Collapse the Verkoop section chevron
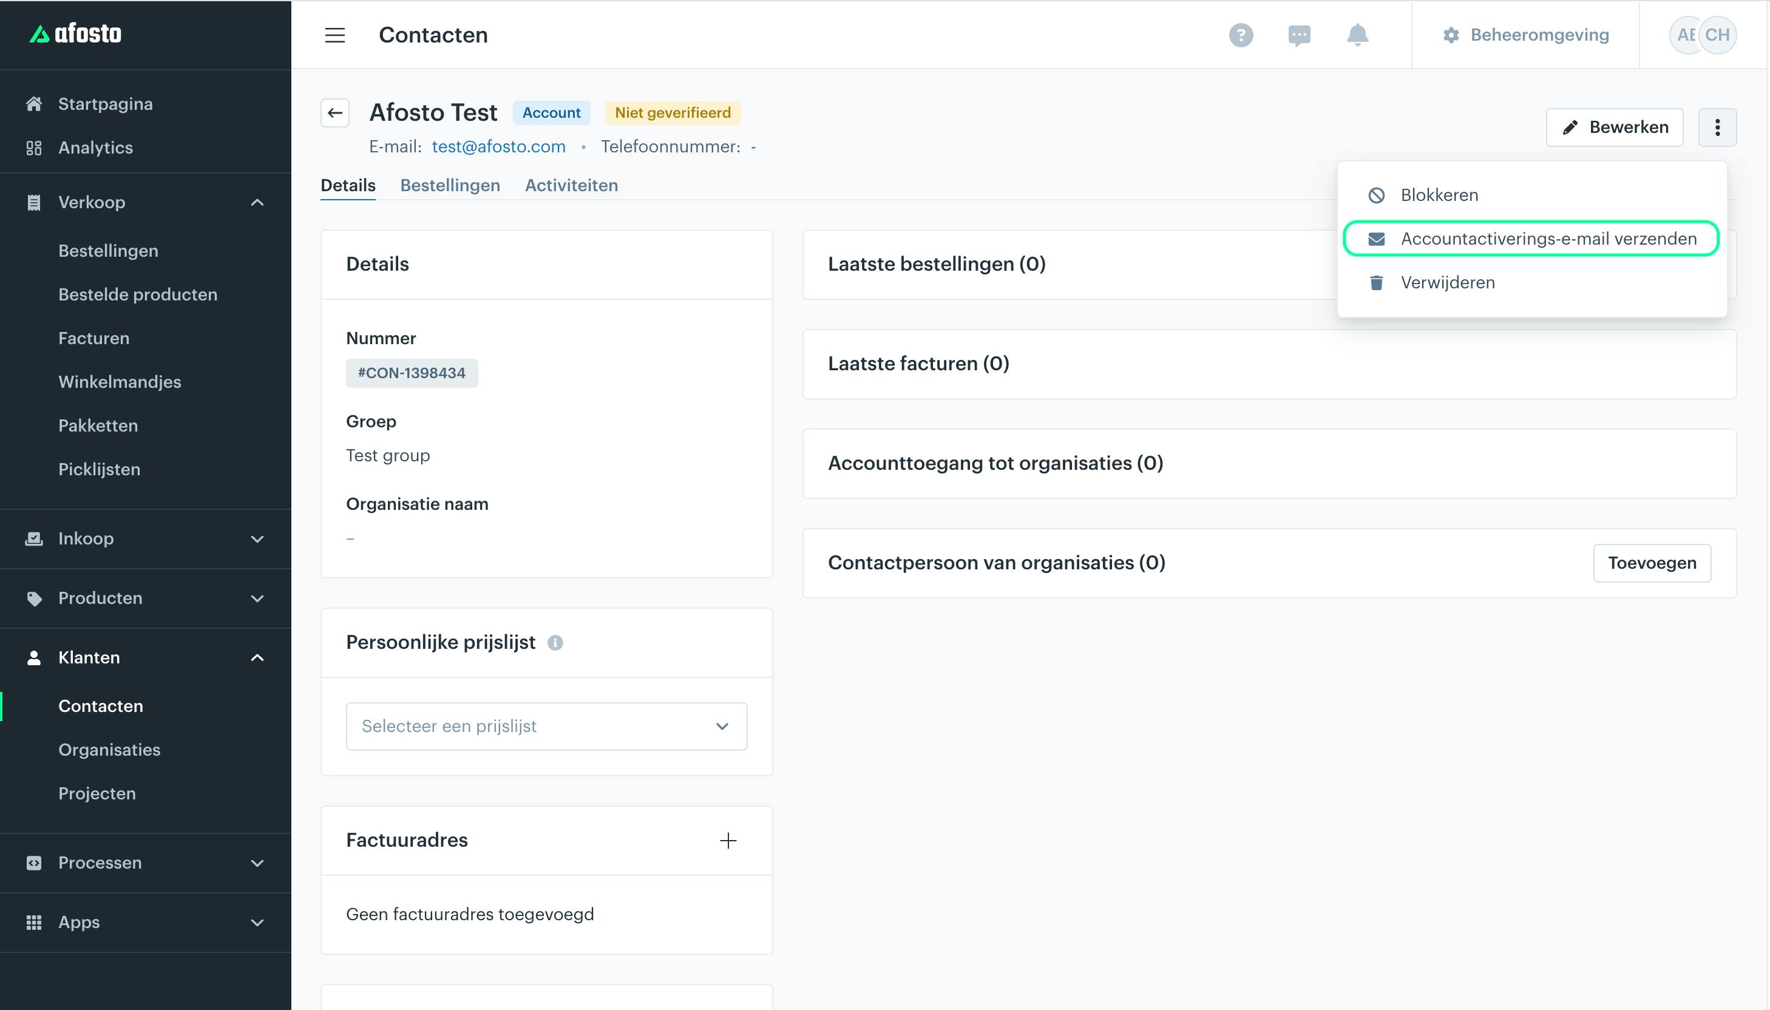This screenshot has height=1010, width=1770. click(257, 203)
